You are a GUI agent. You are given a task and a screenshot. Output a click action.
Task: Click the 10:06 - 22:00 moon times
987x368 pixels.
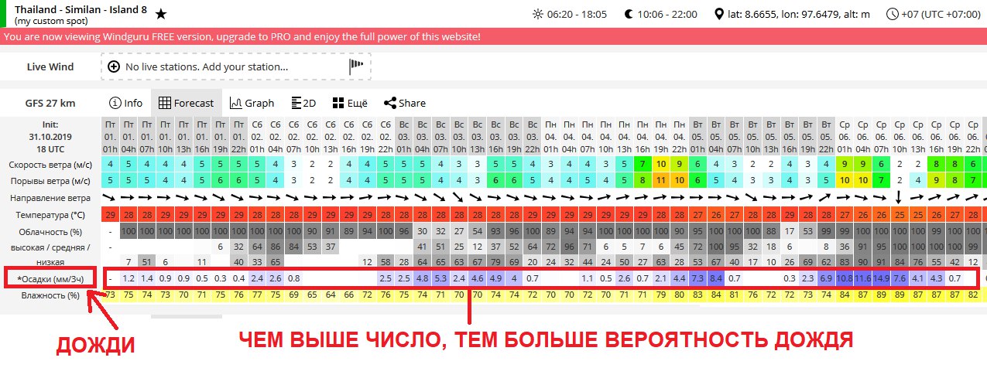(667, 14)
